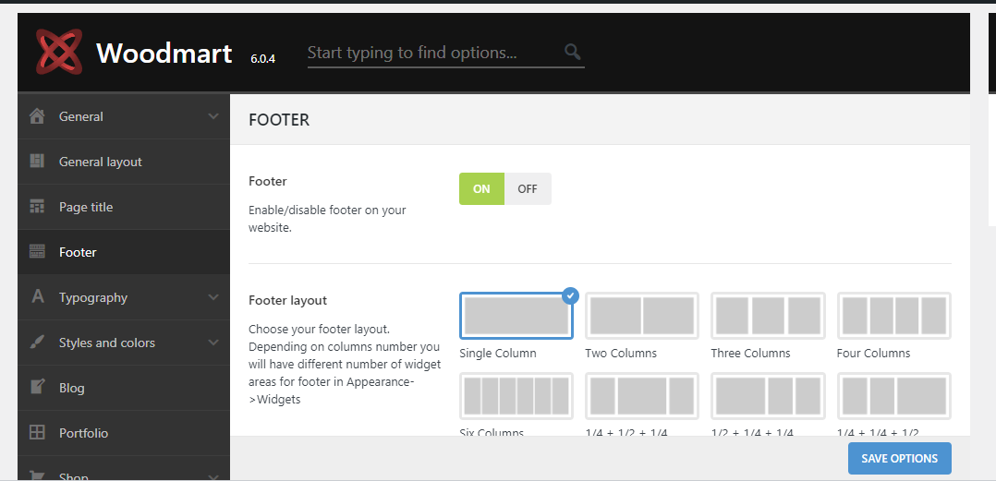Open the Footer section
The width and height of the screenshot is (996, 481).
click(124, 252)
